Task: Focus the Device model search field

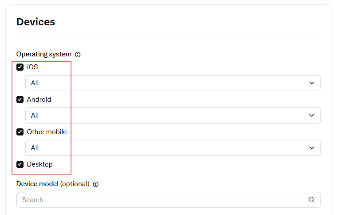Action: click(169, 200)
